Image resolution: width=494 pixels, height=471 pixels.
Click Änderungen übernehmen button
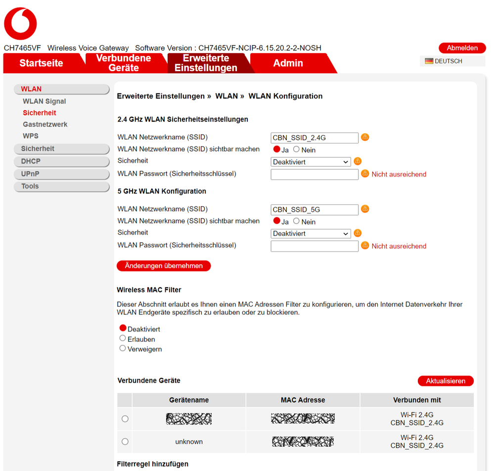164,266
